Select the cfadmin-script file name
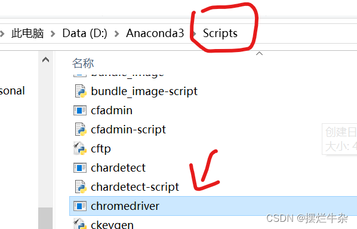Screen dimensions: 357x229 point(128,130)
